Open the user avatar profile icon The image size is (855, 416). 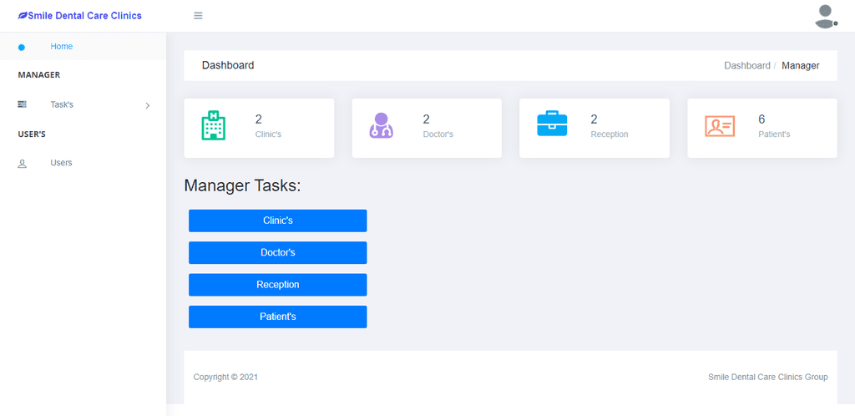826,17
